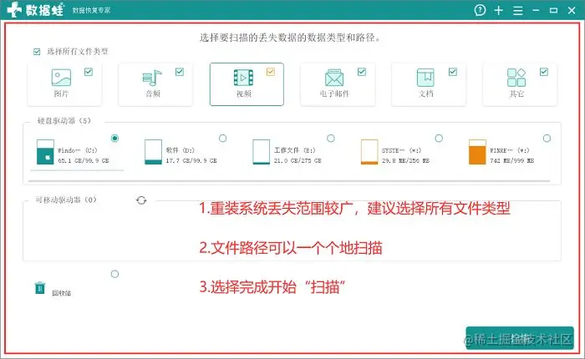Click the orange WINRE… drive icon

click(x=477, y=152)
